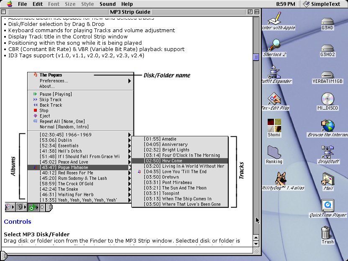Select the Water with Apple document icon
The width and height of the screenshot is (348, 261).
point(275,18)
